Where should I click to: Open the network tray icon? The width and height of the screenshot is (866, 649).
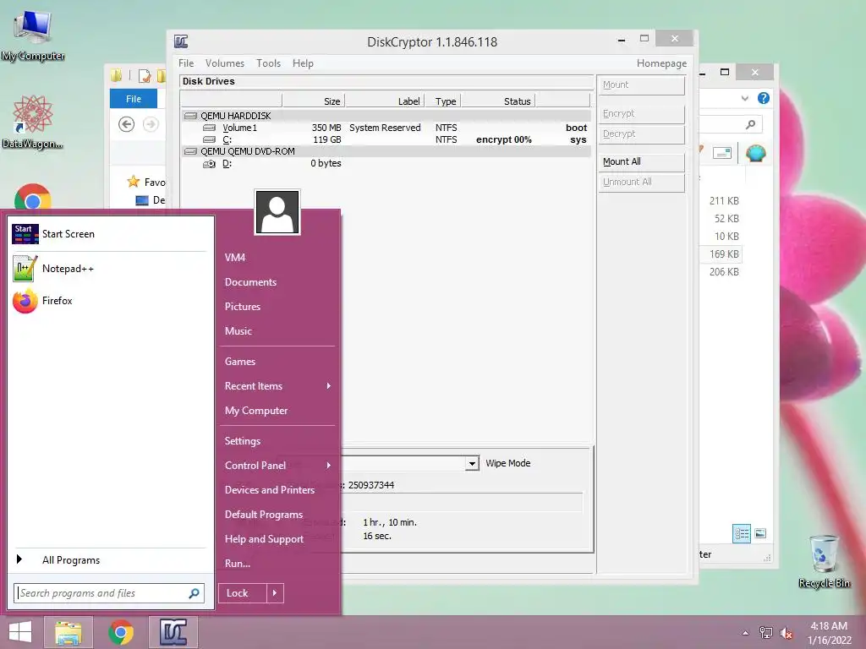tap(765, 632)
